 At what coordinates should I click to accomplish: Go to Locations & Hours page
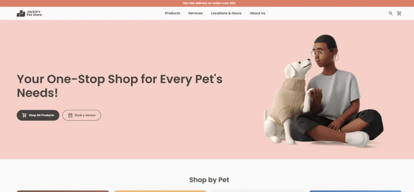[226, 13]
